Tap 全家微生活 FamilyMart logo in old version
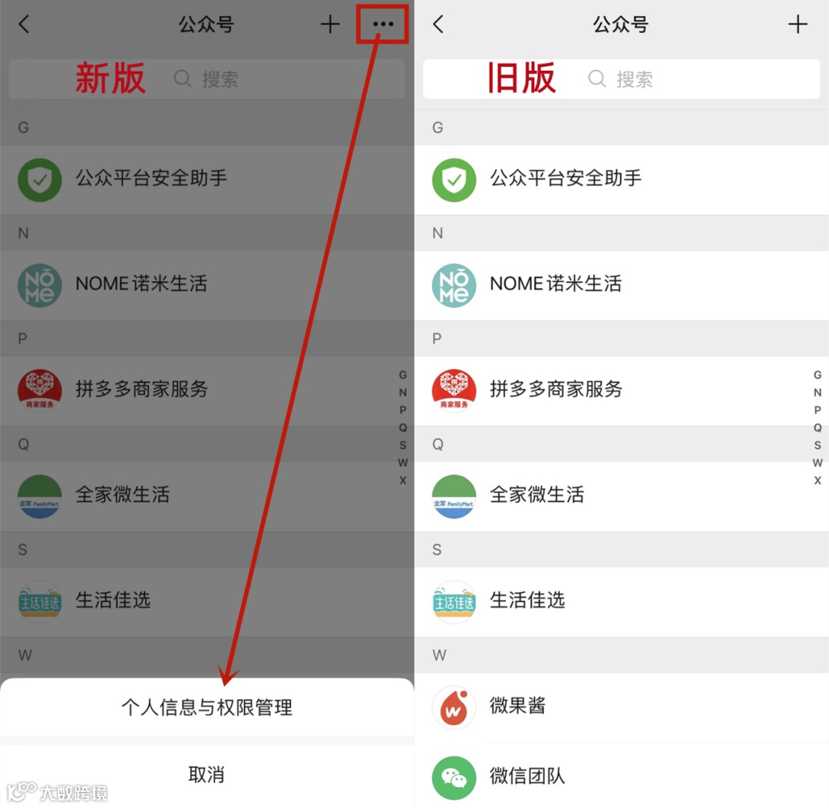Image resolution: width=829 pixels, height=808 pixels. pyautogui.click(x=454, y=496)
